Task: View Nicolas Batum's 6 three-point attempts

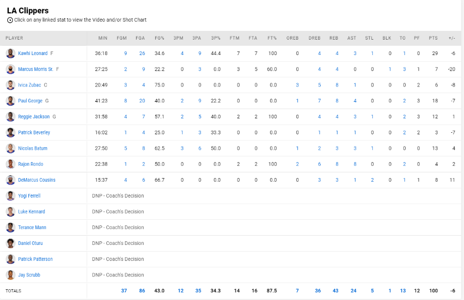Action: click(x=200, y=148)
